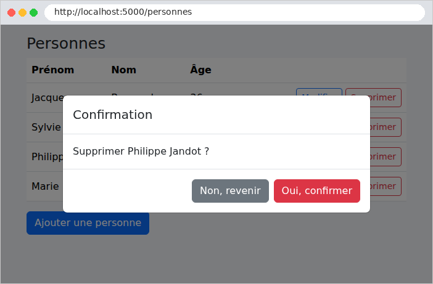Click the Sylvie name cell
433x284 pixels.
point(46,127)
